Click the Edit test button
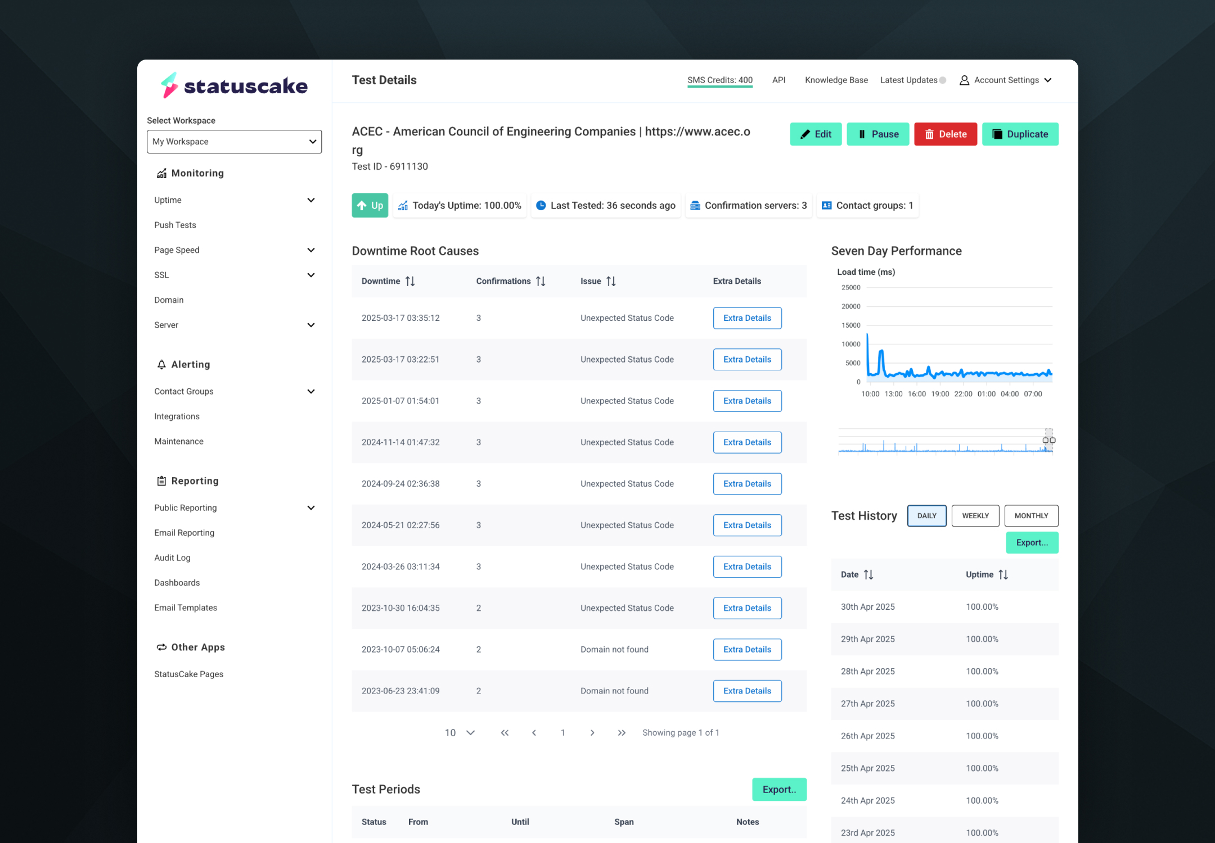The image size is (1215, 843). tap(816, 134)
